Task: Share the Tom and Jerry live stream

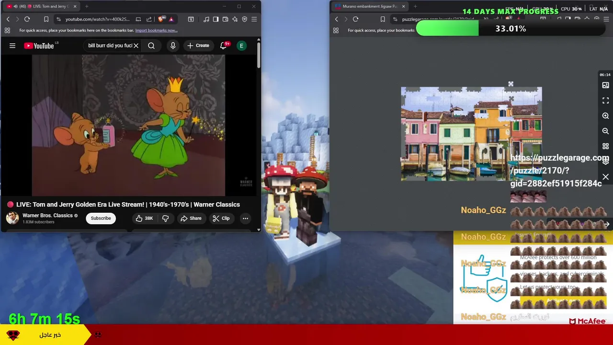Action: click(191, 218)
